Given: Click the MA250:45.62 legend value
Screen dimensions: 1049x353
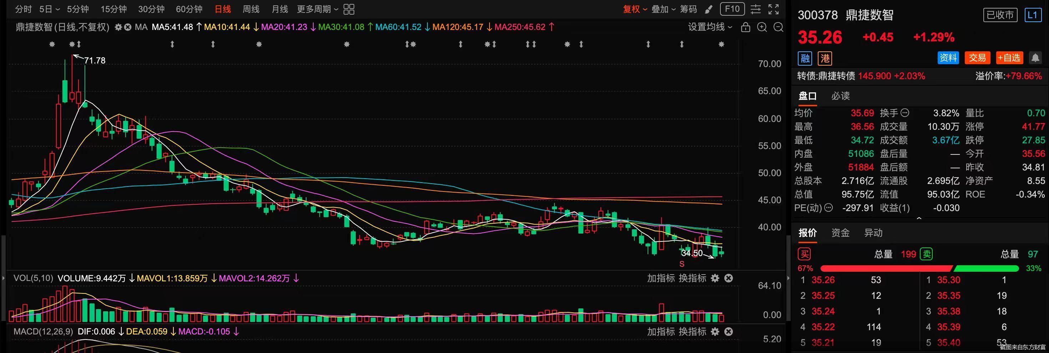Looking at the screenshot, I should pyautogui.click(x=520, y=27).
